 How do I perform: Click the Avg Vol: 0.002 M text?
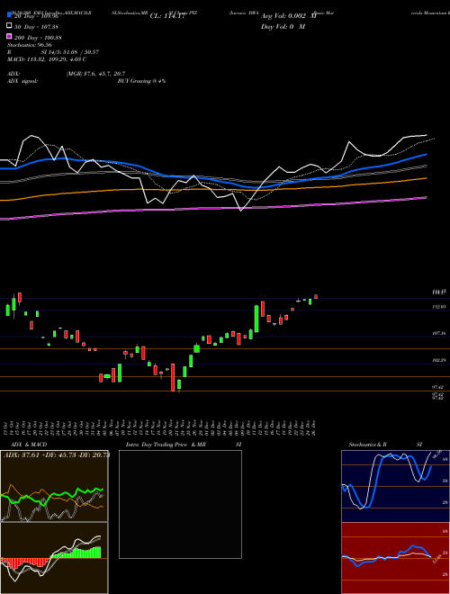pyautogui.click(x=288, y=16)
